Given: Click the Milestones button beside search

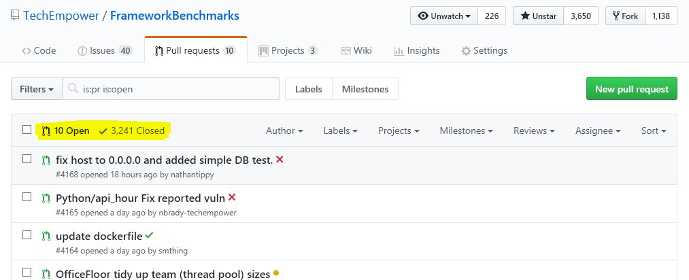Looking at the screenshot, I should point(365,88).
